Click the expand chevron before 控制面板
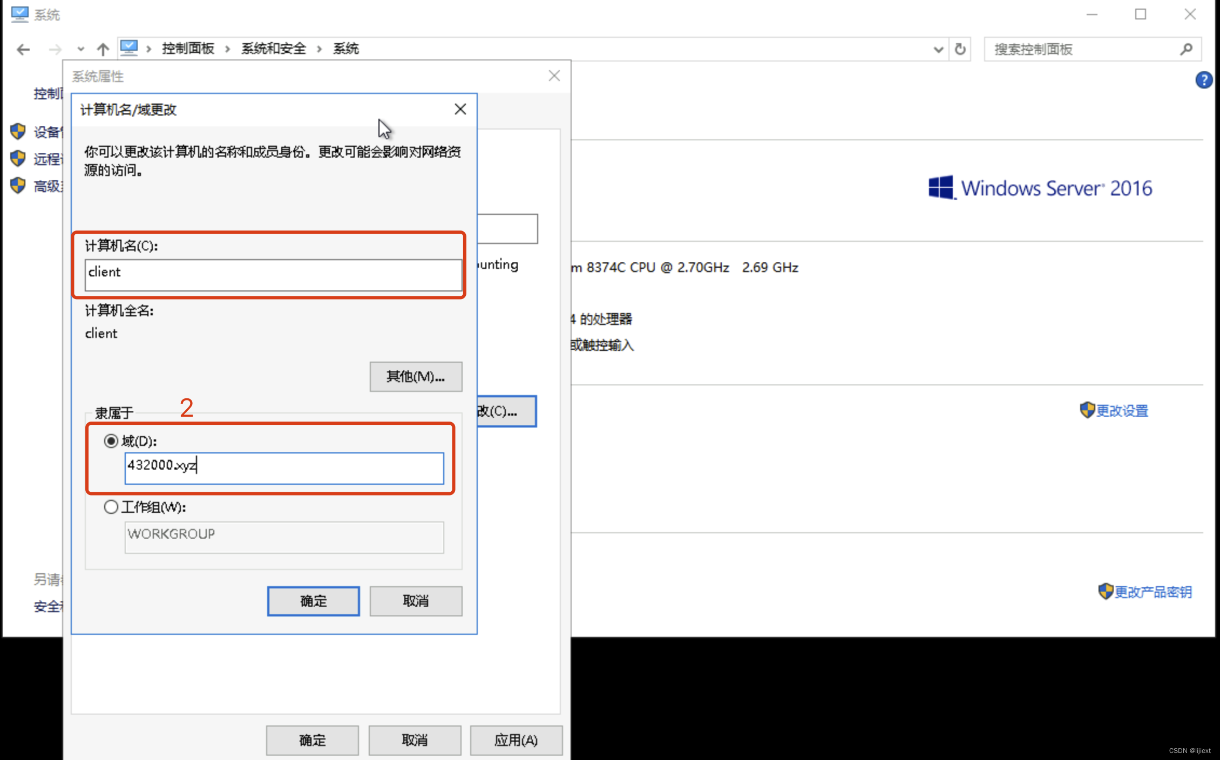Viewport: 1220px width, 760px height. tap(148, 49)
